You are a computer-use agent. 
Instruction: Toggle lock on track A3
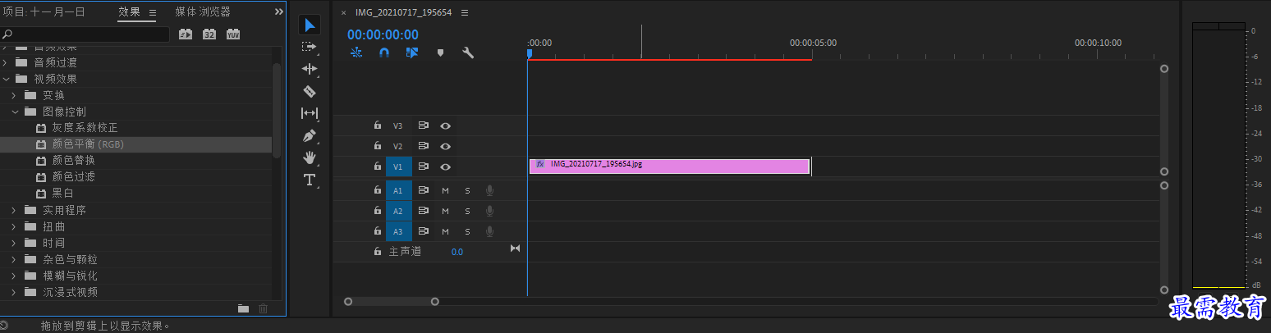click(378, 230)
